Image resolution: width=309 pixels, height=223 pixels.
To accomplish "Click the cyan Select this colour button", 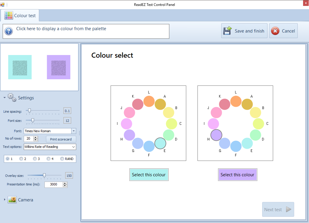I will click(x=149, y=175).
